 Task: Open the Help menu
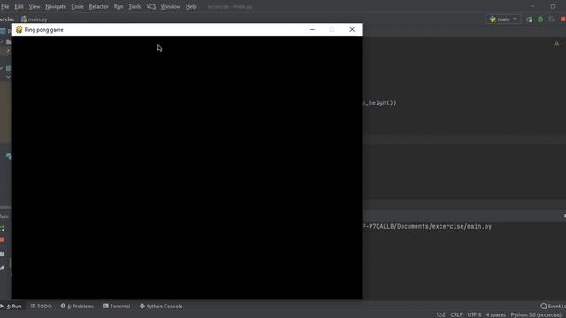(x=191, y=7)
